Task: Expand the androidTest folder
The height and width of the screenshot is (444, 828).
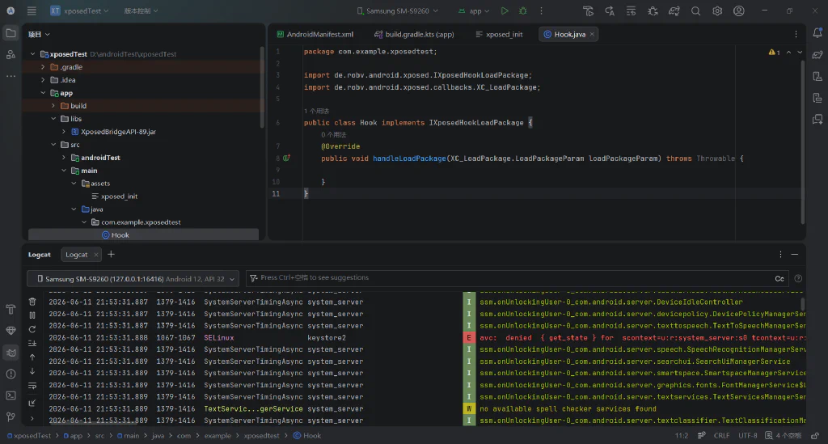Action: coord(64,158)
